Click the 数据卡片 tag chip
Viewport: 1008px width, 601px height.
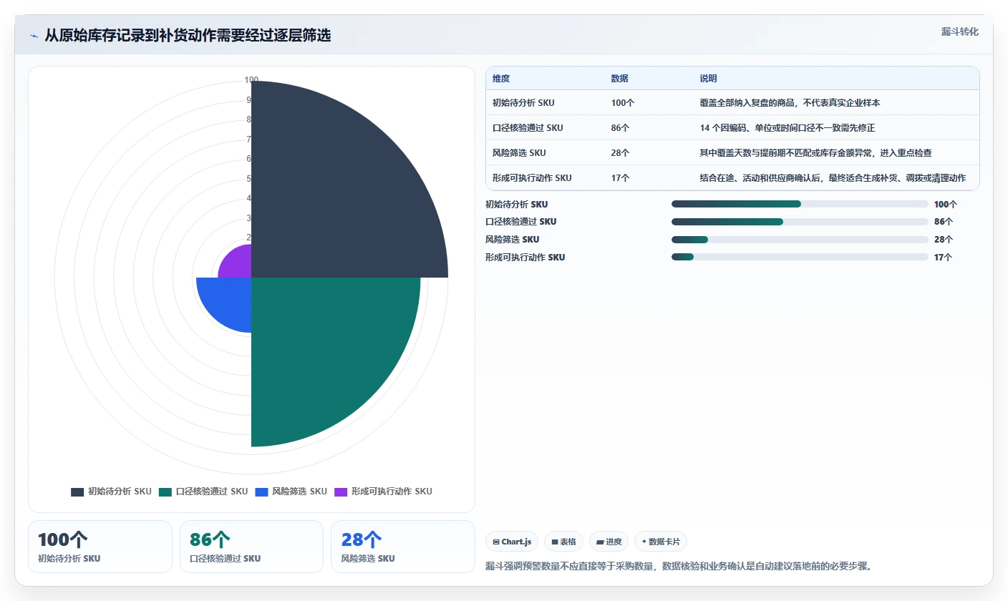point(661,542)
